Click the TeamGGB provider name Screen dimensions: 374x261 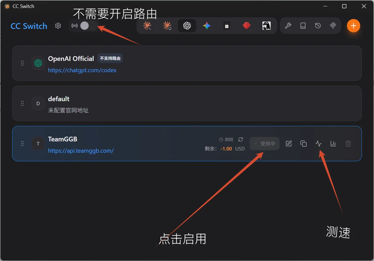coord(63,139)
